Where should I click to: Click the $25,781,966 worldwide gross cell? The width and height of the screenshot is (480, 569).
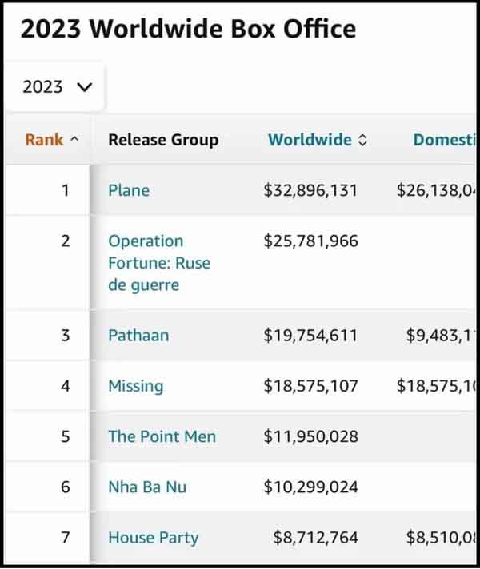pyautogui.click(x=310, y=241)
